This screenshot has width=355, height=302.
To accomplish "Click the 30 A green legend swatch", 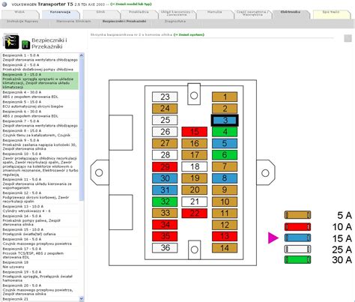I will [297, 260].
